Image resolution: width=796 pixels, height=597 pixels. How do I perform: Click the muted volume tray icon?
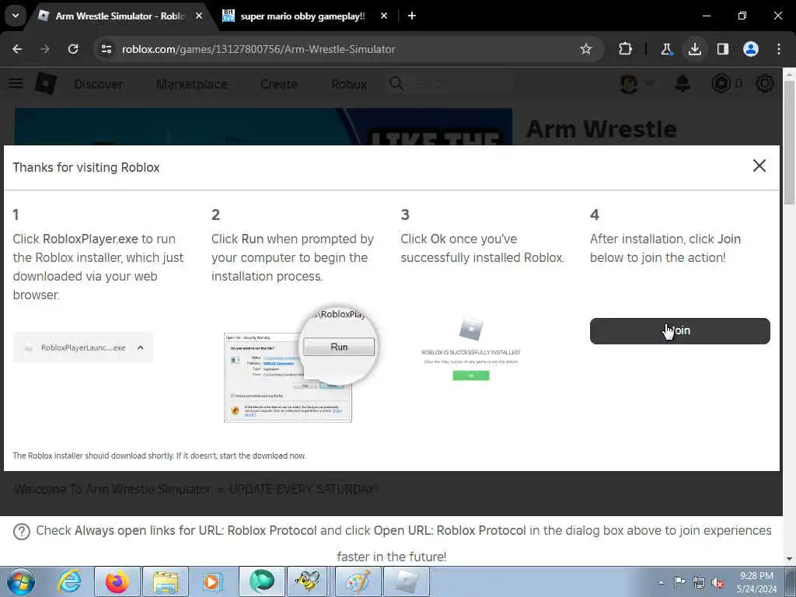[717, 583]
